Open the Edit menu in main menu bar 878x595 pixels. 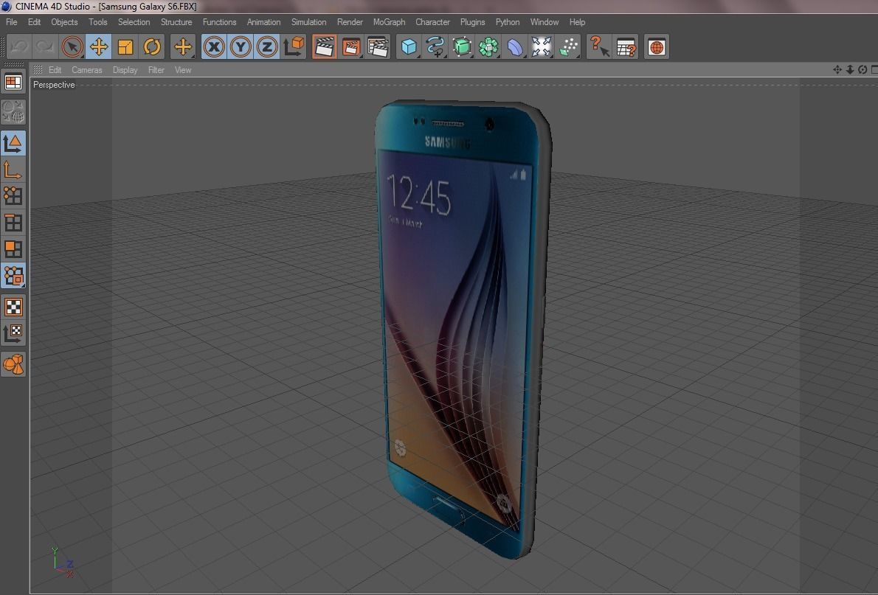(x=34, y=22)
